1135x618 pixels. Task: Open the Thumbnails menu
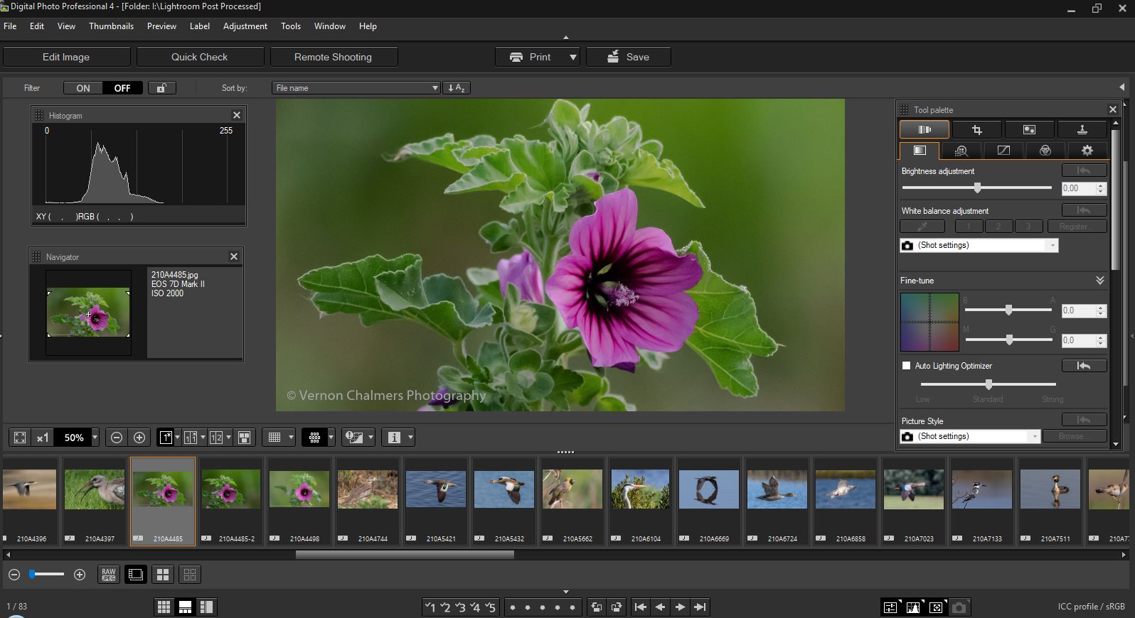click(111, 26)
